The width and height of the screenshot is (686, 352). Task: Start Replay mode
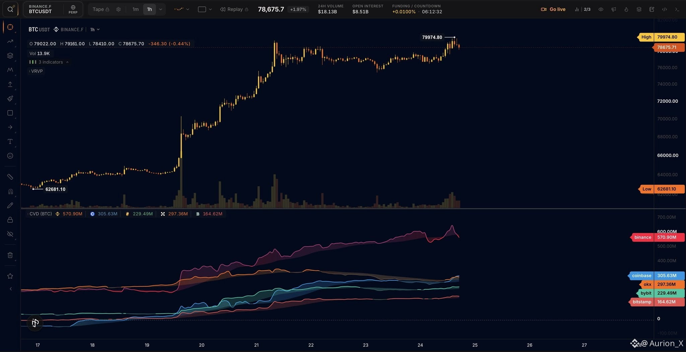coord(234,9)
